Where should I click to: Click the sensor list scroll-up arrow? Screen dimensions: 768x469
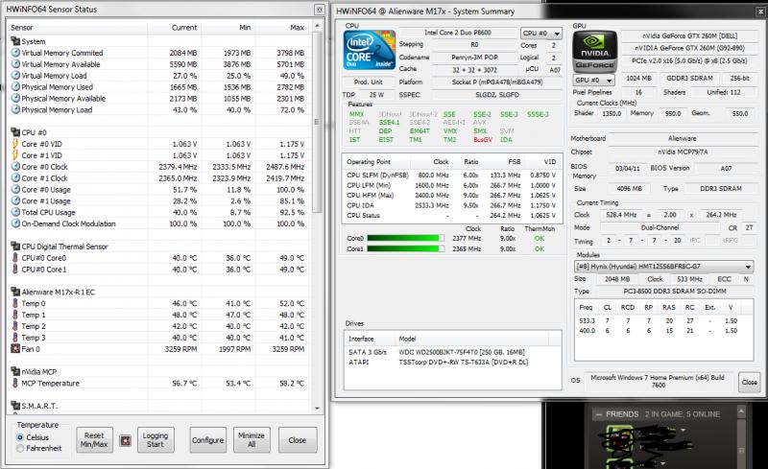click(x=317, y=26)
